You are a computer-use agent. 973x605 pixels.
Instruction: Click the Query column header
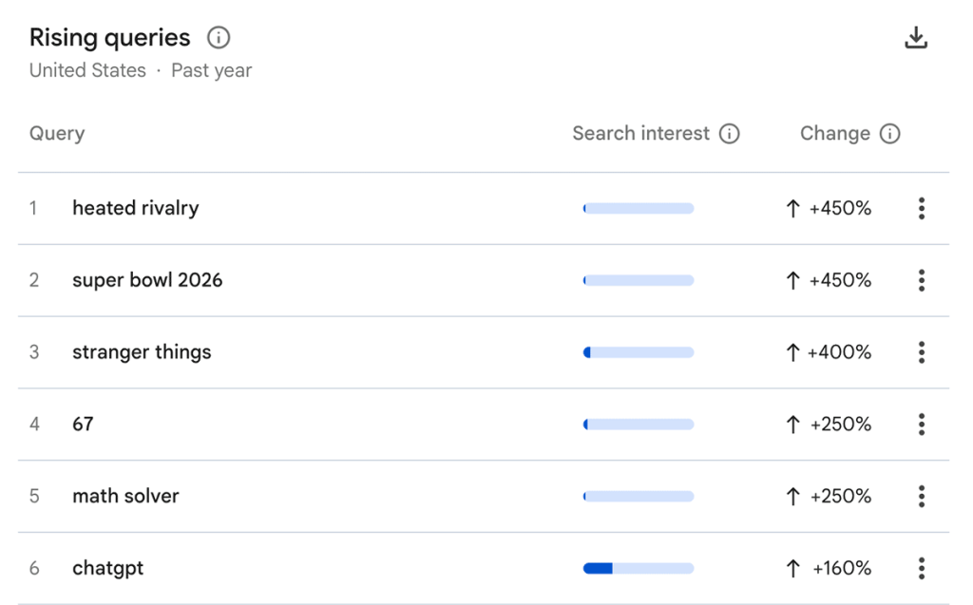tap(57, 134)
